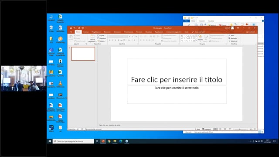Switch to the Inserisci ribbon tab
The image size is (279, 157).
[x=86, y=32]
